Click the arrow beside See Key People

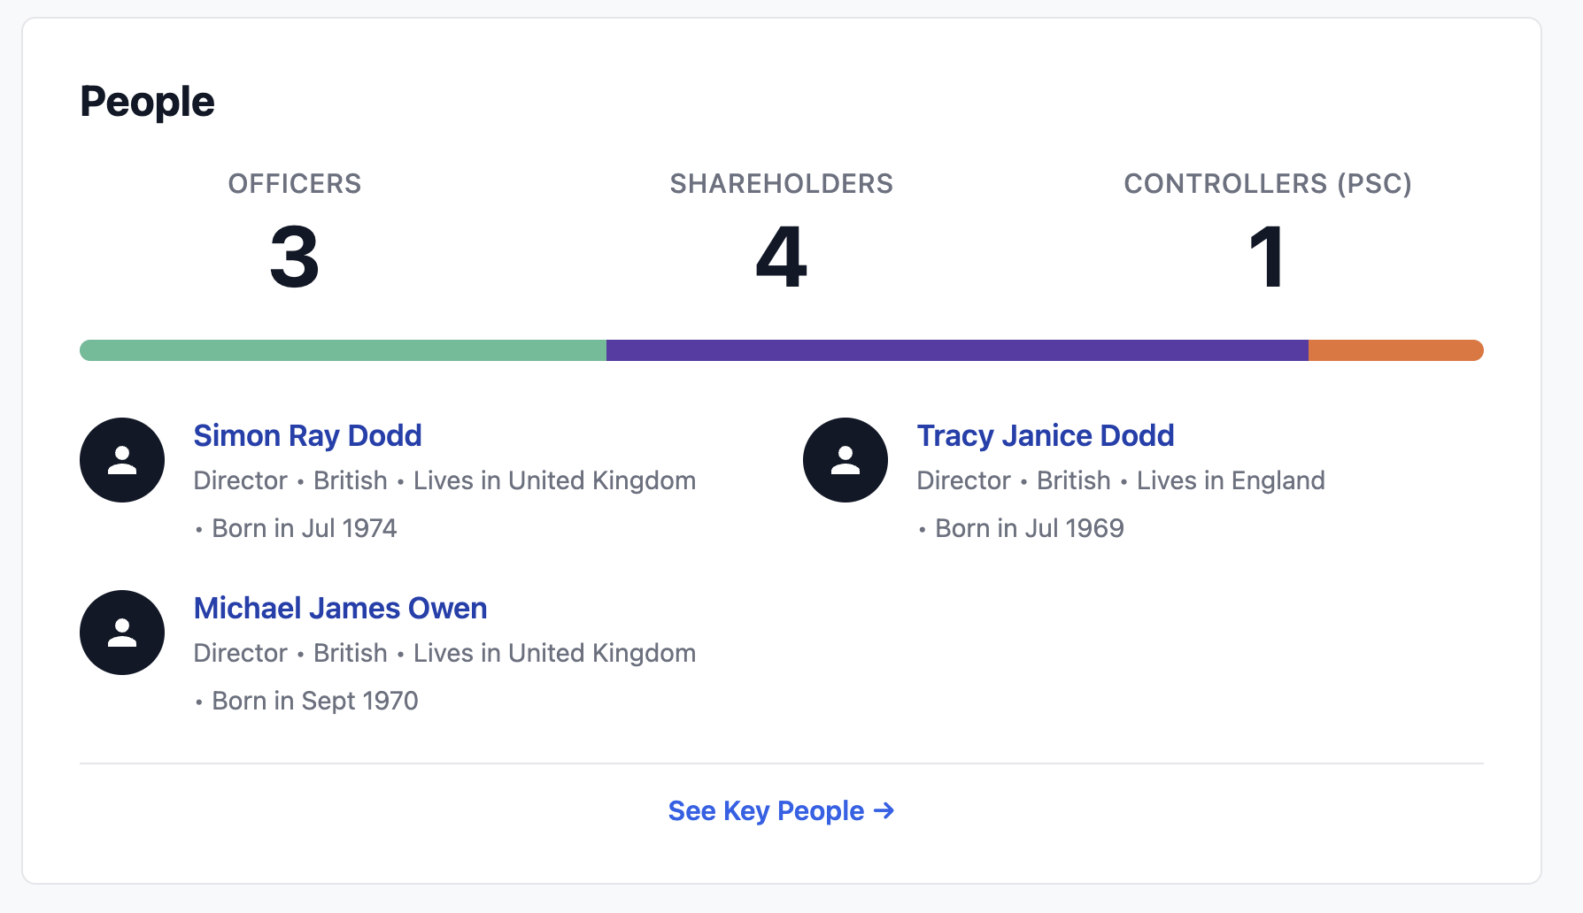(x=884, y=810)
